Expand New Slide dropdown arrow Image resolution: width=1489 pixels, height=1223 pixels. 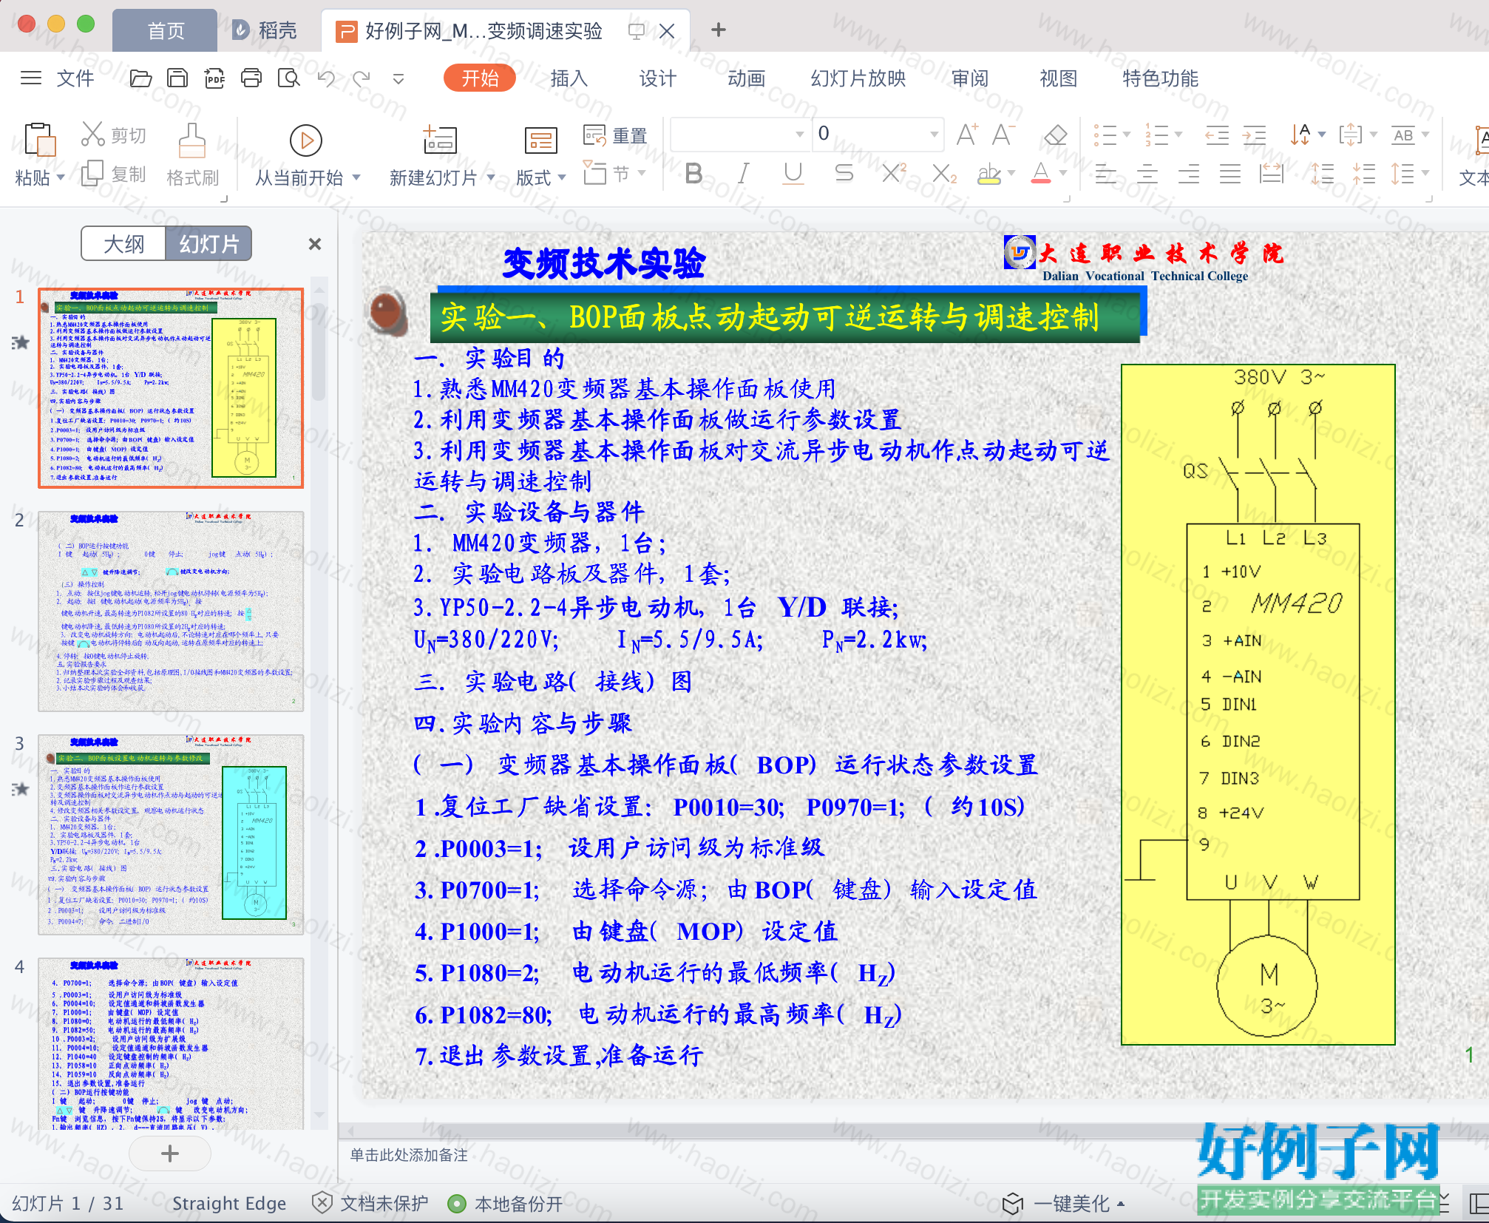click(x=490, y=177)
